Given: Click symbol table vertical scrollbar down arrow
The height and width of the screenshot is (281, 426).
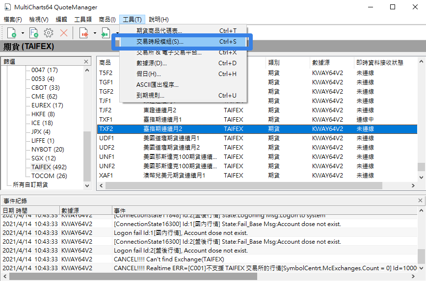Looking at the screenshot, I should [421, 178].
